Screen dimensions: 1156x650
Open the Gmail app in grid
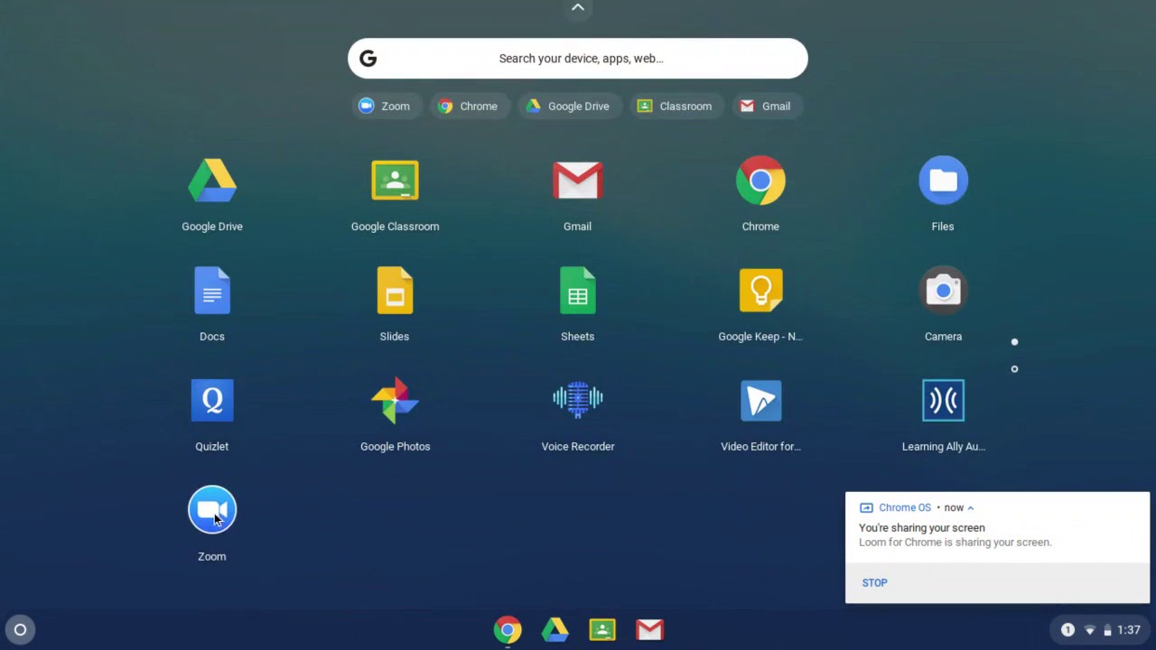tap(578, 181)
